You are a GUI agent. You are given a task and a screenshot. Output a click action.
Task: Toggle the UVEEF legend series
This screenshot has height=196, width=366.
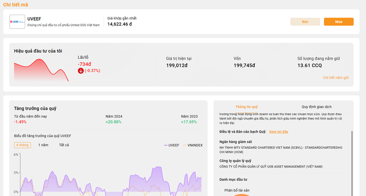(171, 145)
